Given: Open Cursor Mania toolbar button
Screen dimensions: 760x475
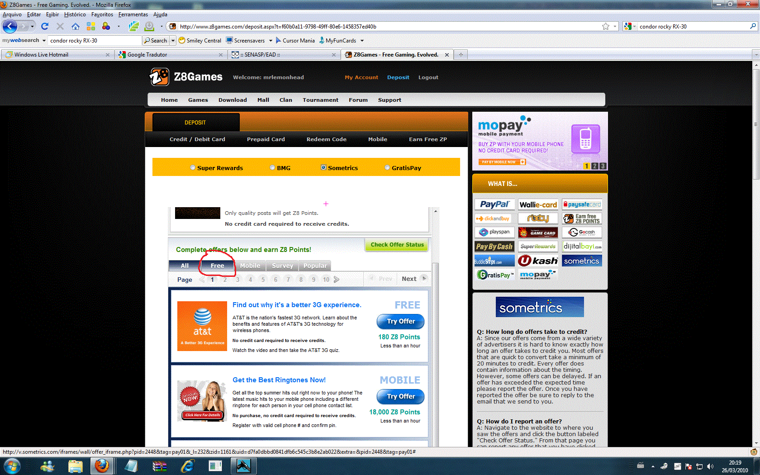Looking at the screenshot, I should pyautogui.click(x=295, y=40).
